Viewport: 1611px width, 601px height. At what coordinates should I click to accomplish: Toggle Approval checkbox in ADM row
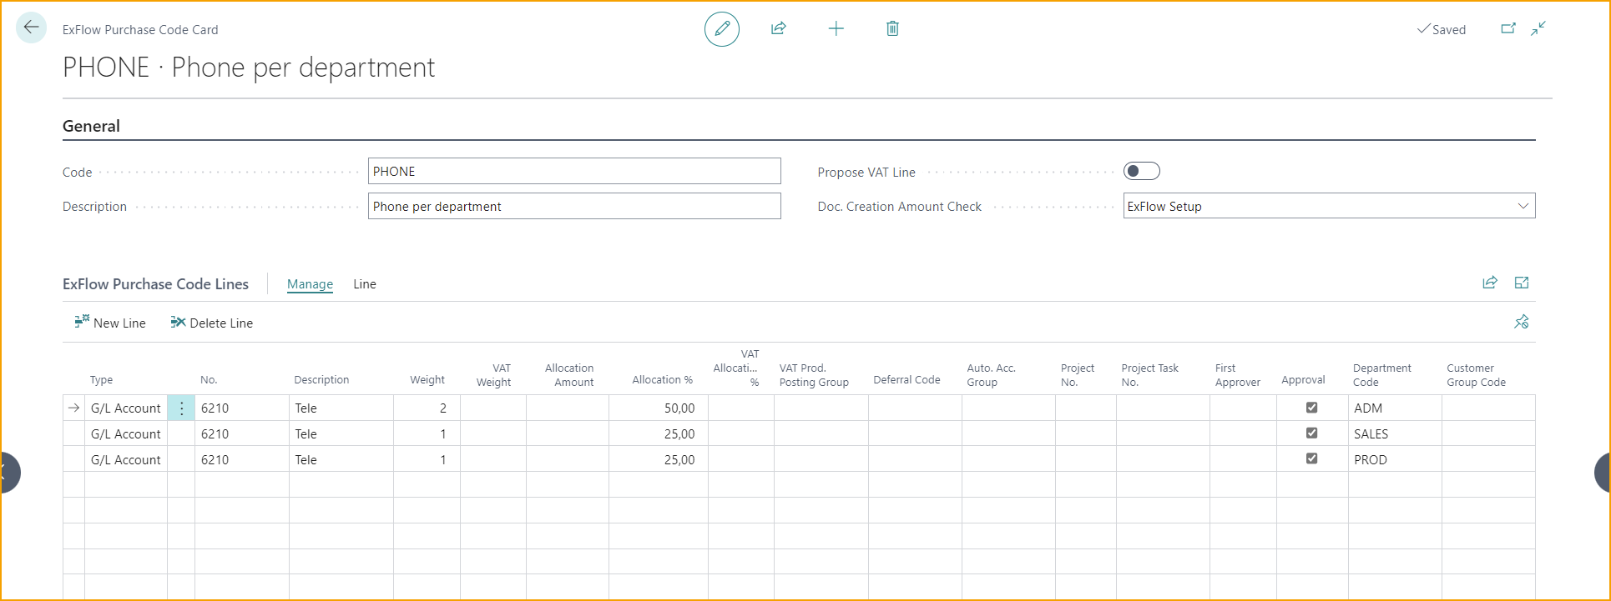1311,408
